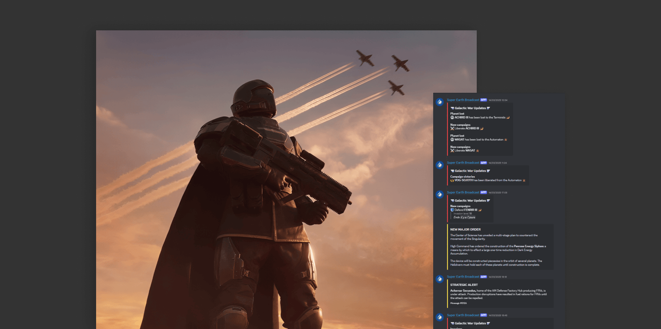Click the topmost fighter jet in the artwork
Image resolution: width=661 pixels, height=329 pixels.
365,58
